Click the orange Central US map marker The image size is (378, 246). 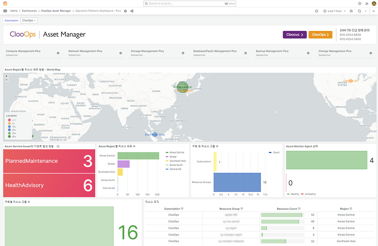(x=351, y=81)
